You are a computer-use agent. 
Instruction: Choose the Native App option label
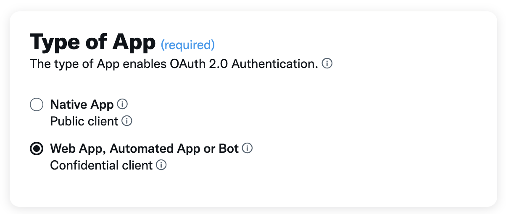(x=82, y=104)
